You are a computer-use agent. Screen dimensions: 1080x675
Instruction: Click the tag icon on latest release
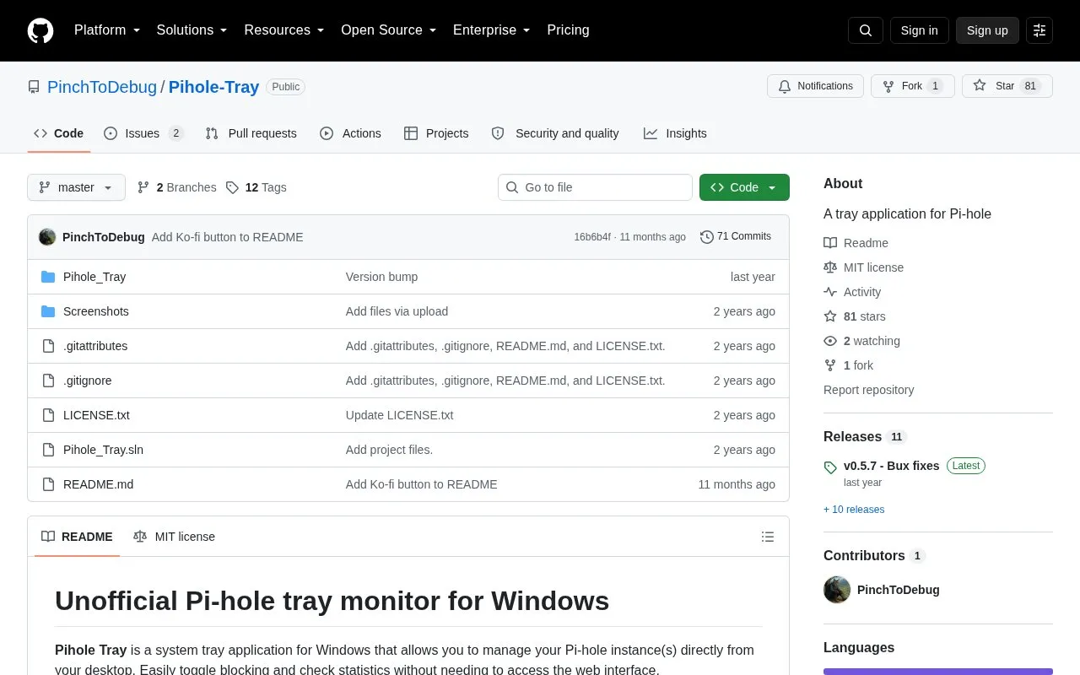[830, 467]
